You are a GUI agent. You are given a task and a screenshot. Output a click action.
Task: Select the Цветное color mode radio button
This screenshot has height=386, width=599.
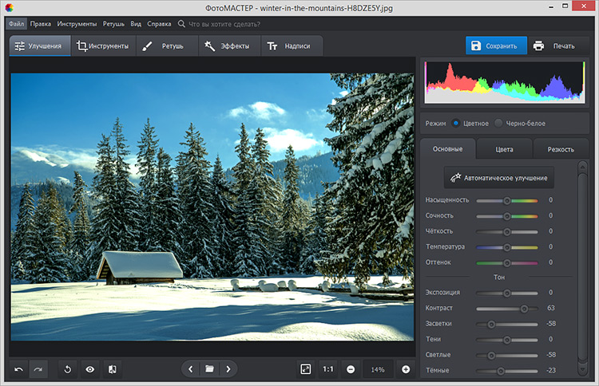tap(456, 123)
